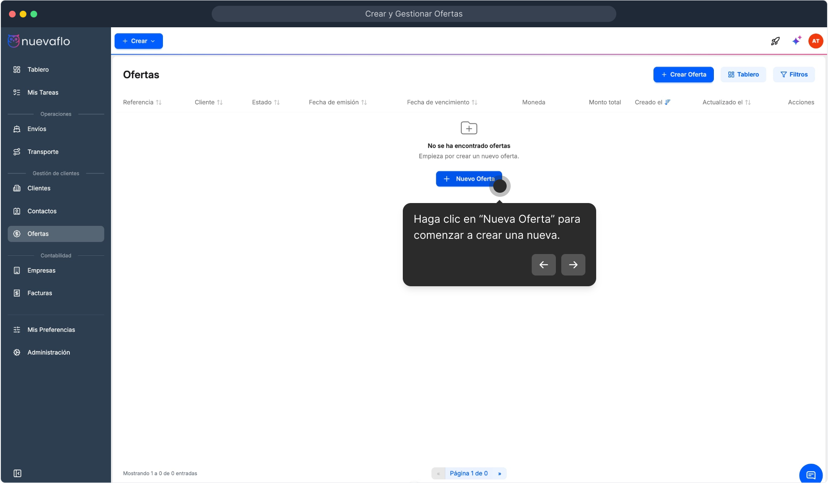Open the chat support bubble
Screen dimensions: 828x483
(811, 475)
